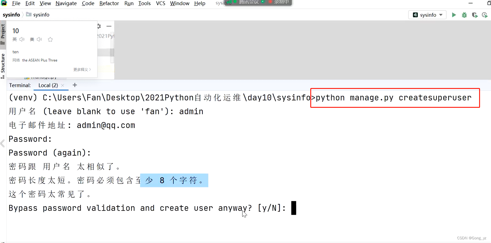Open the Navigate menu
The height and width of the screenshot is (243, 491).
[66, 3]
